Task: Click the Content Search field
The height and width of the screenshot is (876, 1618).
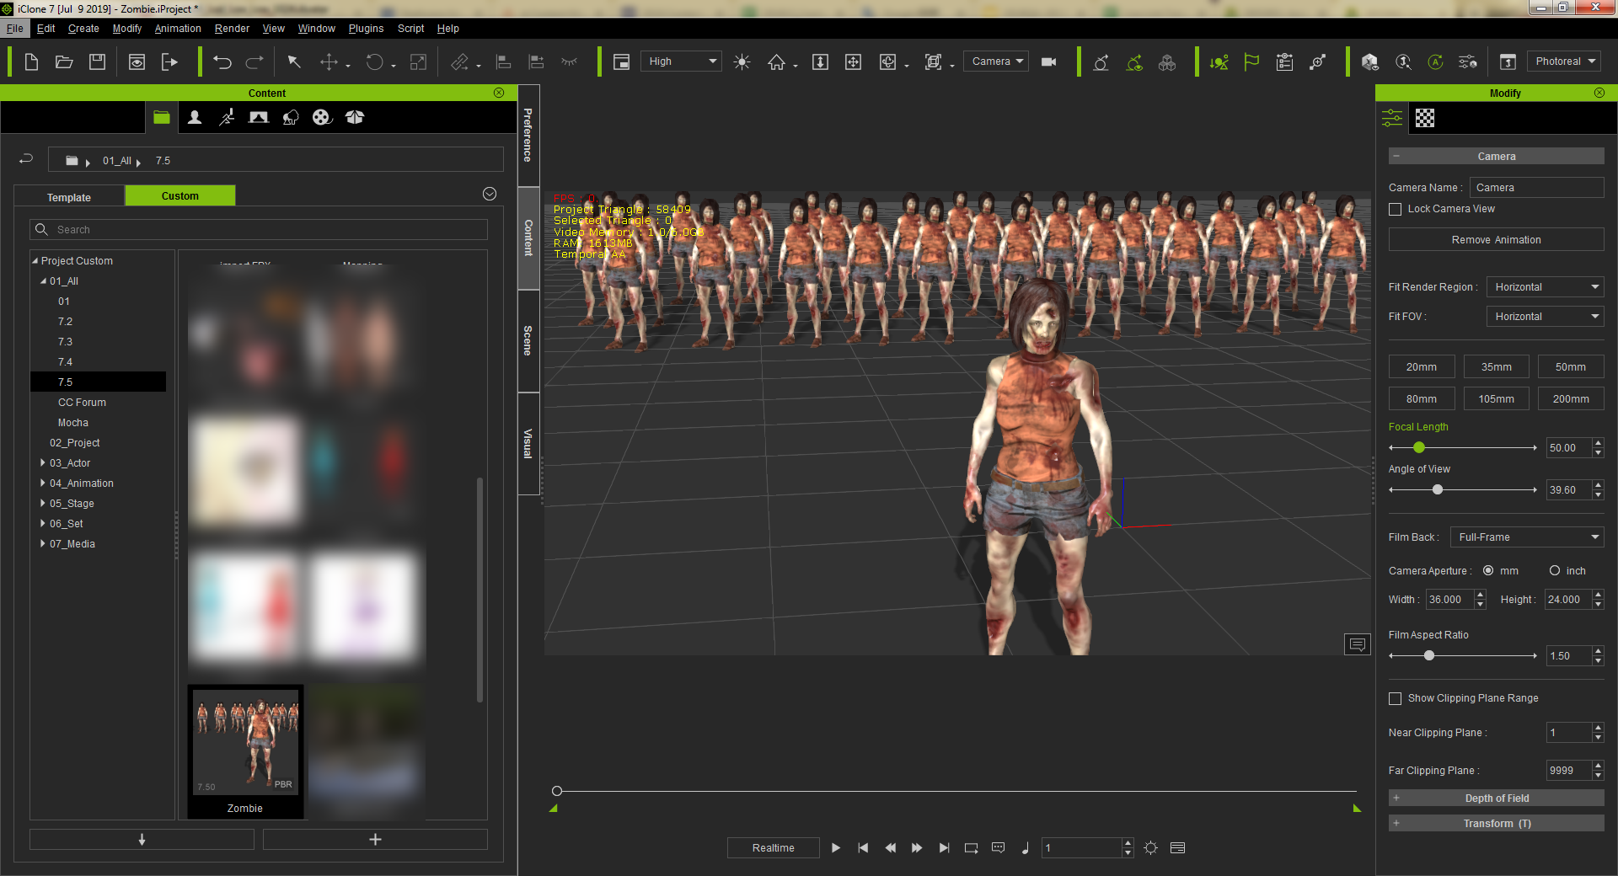Action: pyautogui.click(x=259, y=230)
